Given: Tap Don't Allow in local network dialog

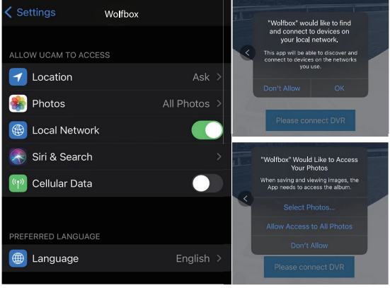Looking at the screenshot, I should click(x=282, y=88).
